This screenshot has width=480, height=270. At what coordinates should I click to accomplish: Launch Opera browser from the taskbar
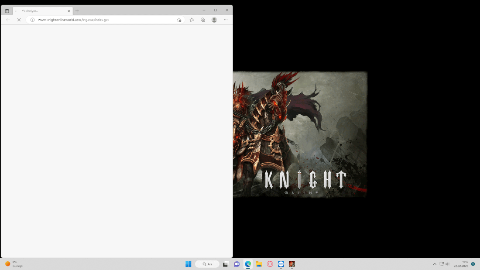(x=270, y=264)
